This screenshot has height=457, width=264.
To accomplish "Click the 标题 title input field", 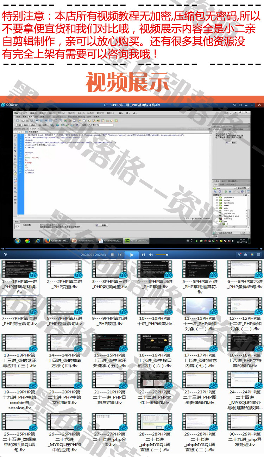I will coord(101,125).
